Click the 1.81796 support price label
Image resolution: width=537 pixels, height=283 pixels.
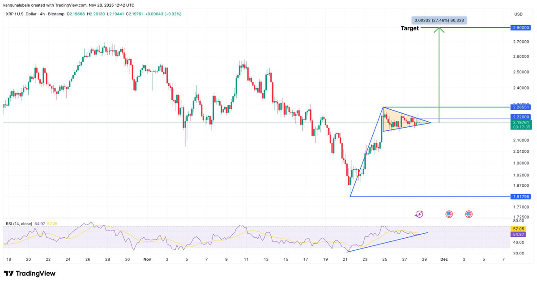(520, 196)
